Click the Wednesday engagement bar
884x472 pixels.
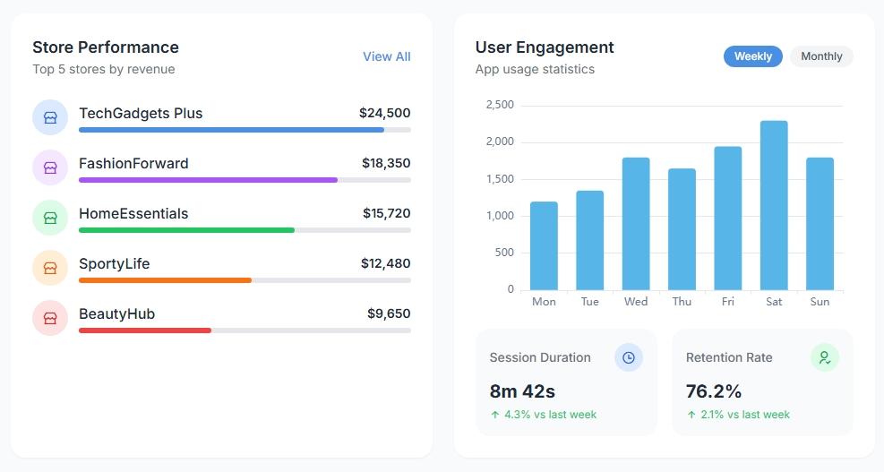click(636, 224)
